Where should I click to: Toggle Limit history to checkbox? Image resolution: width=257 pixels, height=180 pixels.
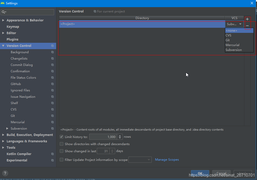62,137
